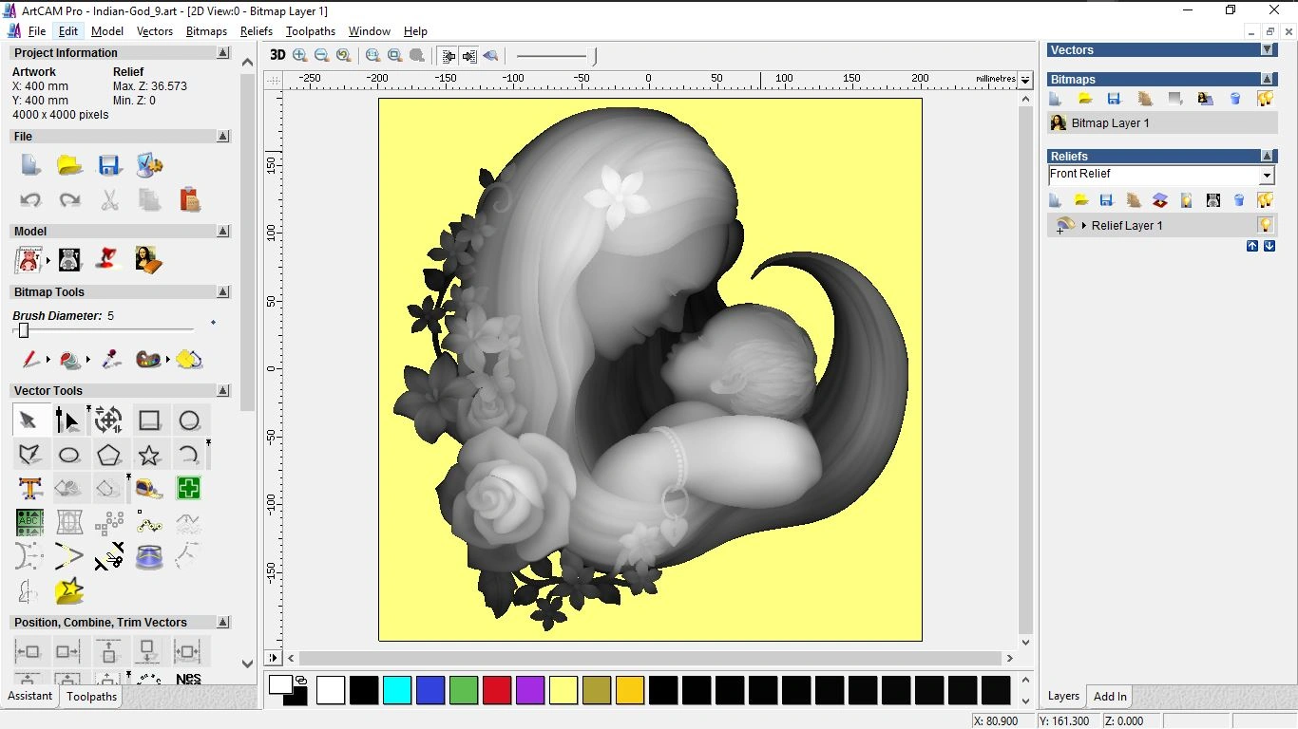
Task: Open the Toolpaths menu
Action: point(310,31)
